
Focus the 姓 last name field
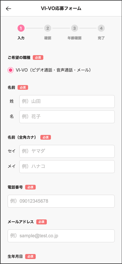(67, 101)
